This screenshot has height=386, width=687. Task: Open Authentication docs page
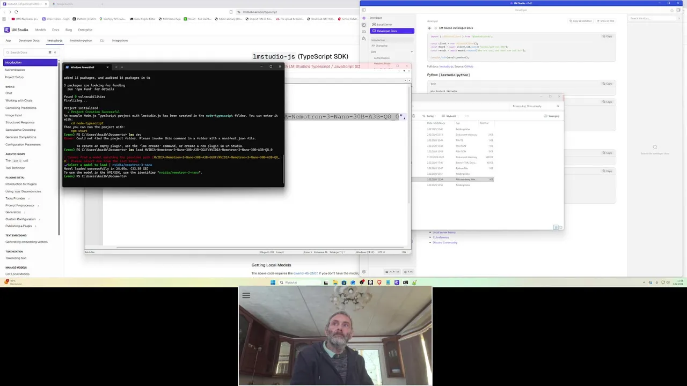click(15, 70)
